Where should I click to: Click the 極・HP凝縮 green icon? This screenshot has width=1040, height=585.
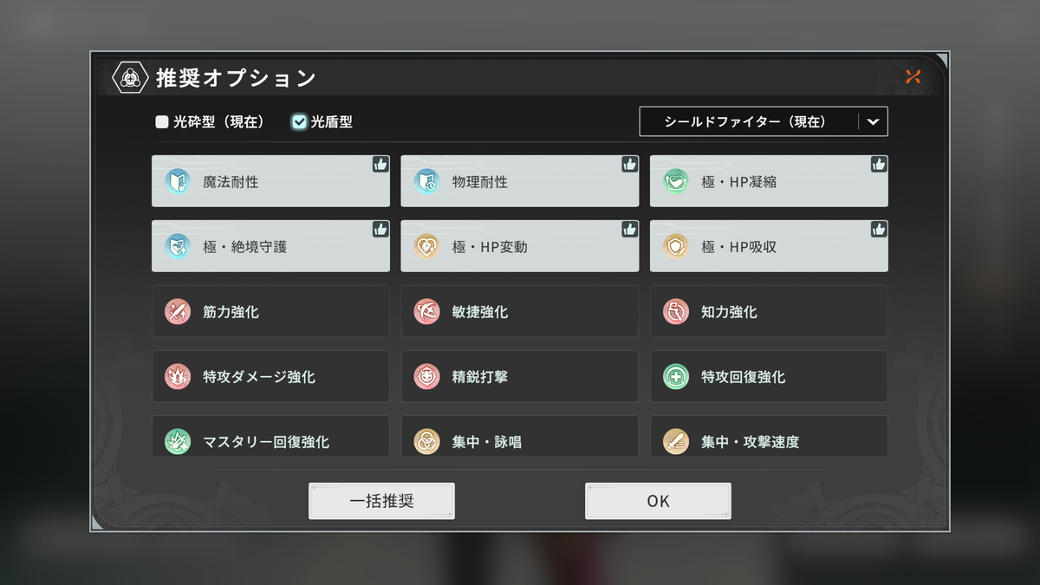point(676,182)
